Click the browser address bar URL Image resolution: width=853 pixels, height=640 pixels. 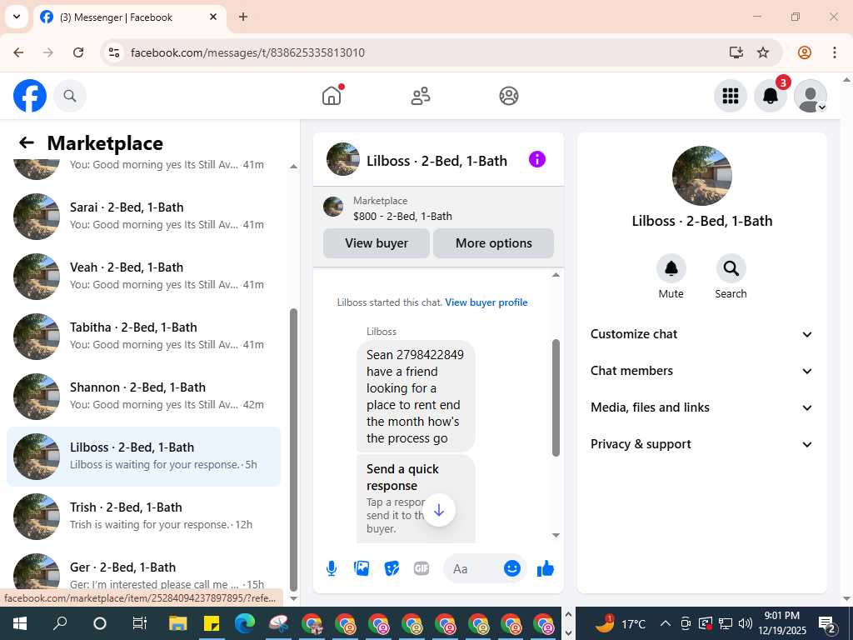(247, 52)
